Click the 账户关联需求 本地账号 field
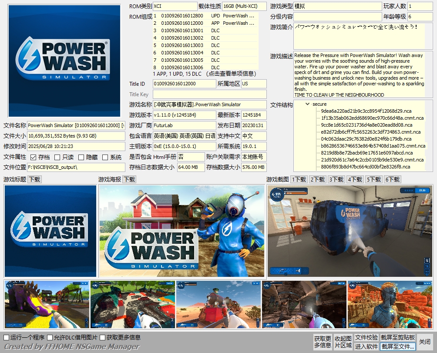 click(x=254, y=157)
